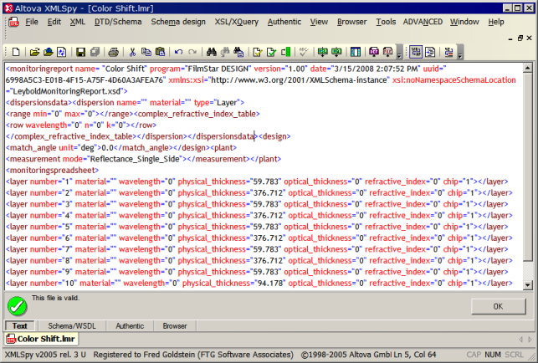Select the Color Shift.lmr document tab

pyautogui.click(x=41, y=339)
